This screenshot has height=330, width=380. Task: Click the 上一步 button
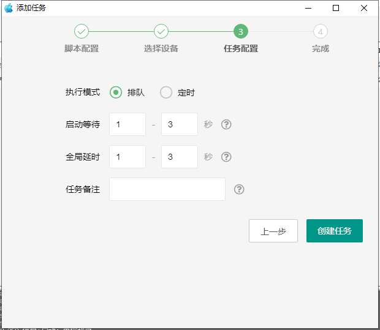point(273,231)
